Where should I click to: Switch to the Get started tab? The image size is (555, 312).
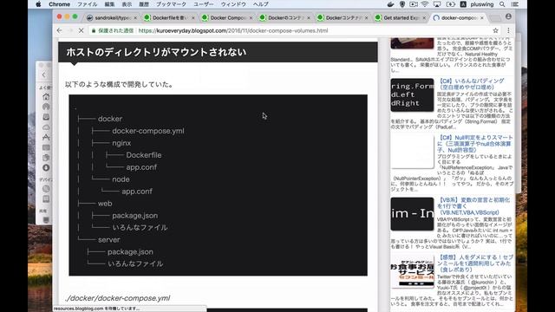401,17
